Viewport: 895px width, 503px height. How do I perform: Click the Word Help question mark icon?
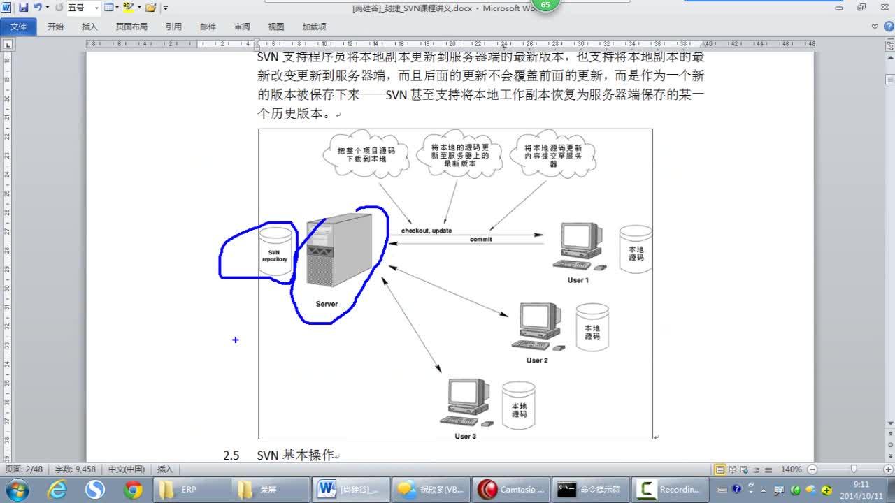(887, 27)
